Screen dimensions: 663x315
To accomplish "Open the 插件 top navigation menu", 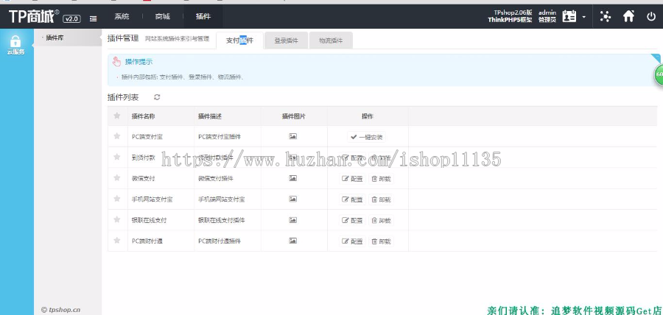I will [203, 16].
